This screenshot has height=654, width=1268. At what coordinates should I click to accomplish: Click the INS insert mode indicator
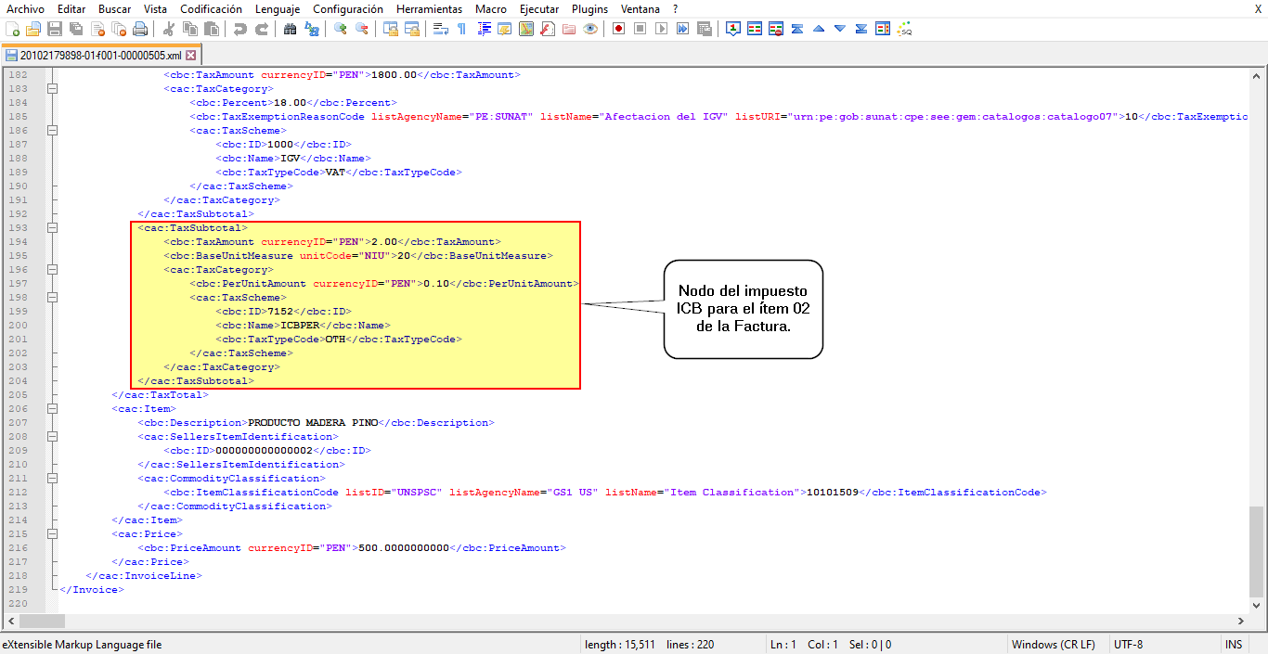coord(1233,644)
